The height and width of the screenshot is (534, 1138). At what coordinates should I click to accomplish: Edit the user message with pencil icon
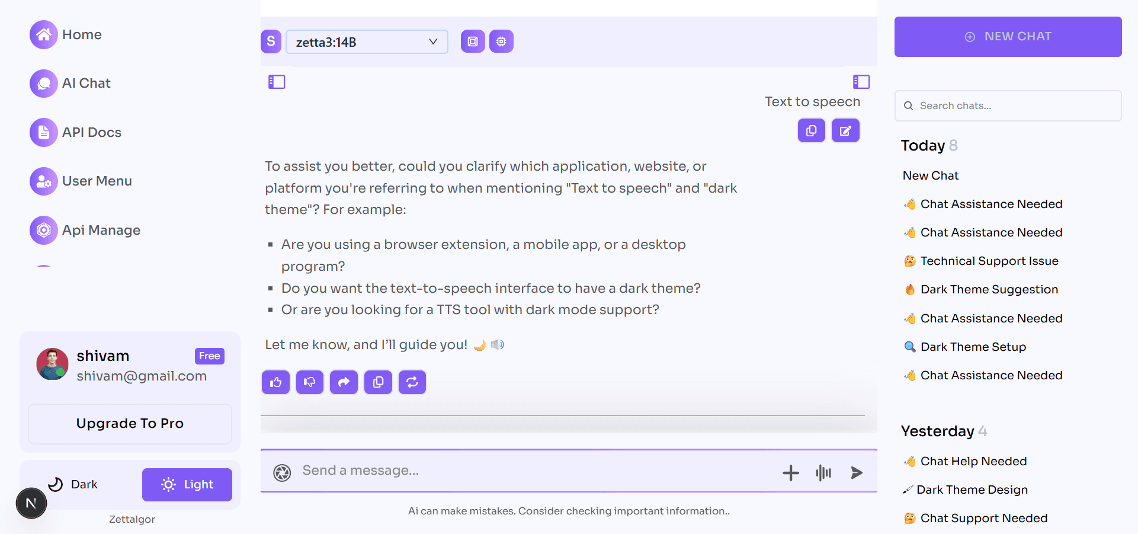(x=845, y=131)
